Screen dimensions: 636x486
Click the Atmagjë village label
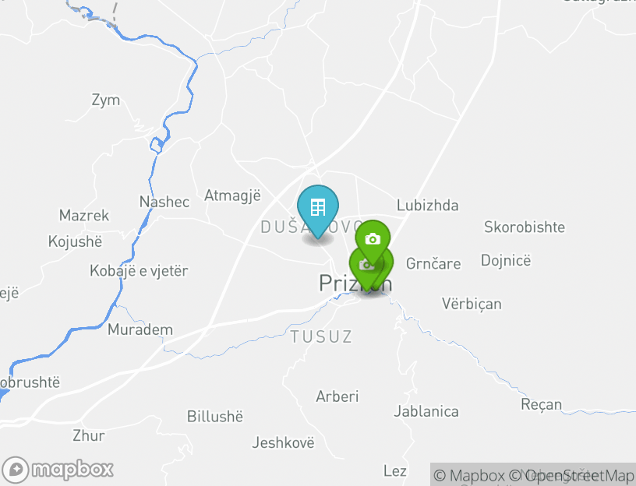(x=233, y=195)
